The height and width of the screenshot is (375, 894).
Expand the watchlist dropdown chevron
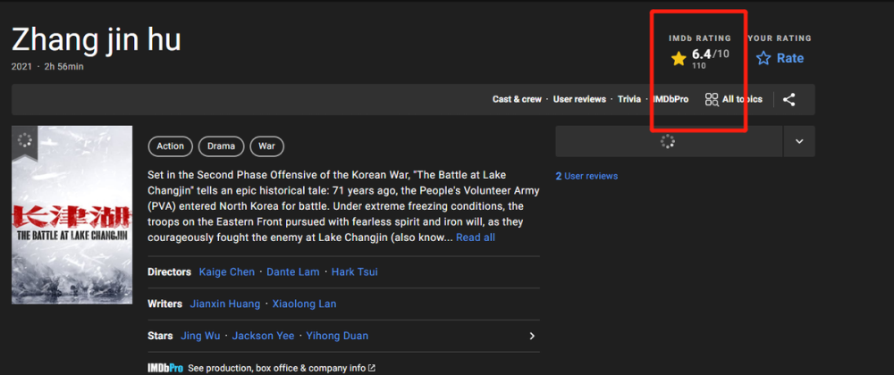click(799, 141)
